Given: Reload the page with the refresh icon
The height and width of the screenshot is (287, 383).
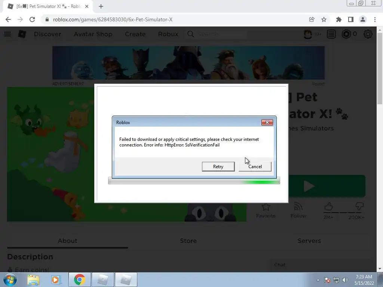Looking at the screenshot, I should tap(32, 19).
